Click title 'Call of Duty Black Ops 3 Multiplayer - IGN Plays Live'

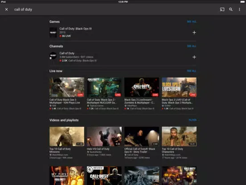pyautogui.click(x=65, y=101)
